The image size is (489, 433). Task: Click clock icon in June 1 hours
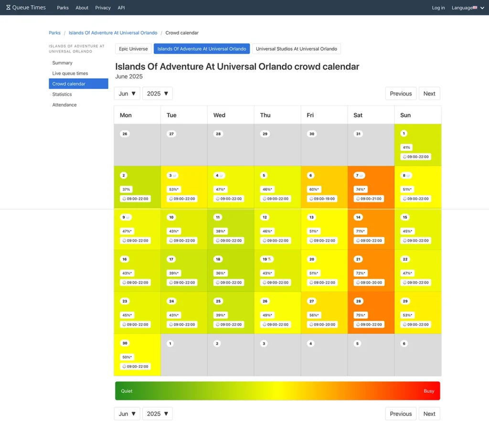pyautogui.click(x=405, y=157)
